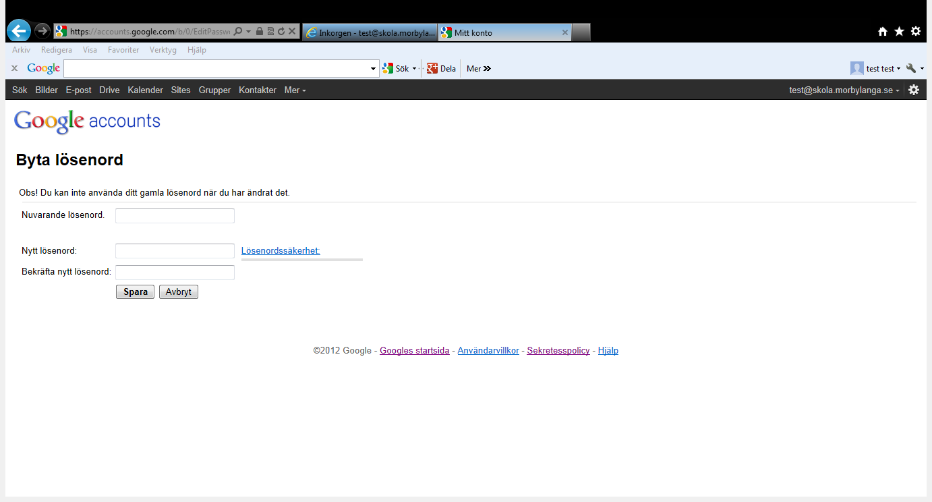The height and width of the screenshot is (502, 932).
Task: Go back with the blue back arrow
Action: 18,30
